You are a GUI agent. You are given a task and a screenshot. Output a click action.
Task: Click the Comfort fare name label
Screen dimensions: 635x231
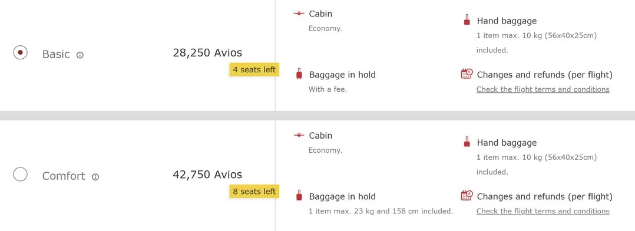click(x=64, y=176)
